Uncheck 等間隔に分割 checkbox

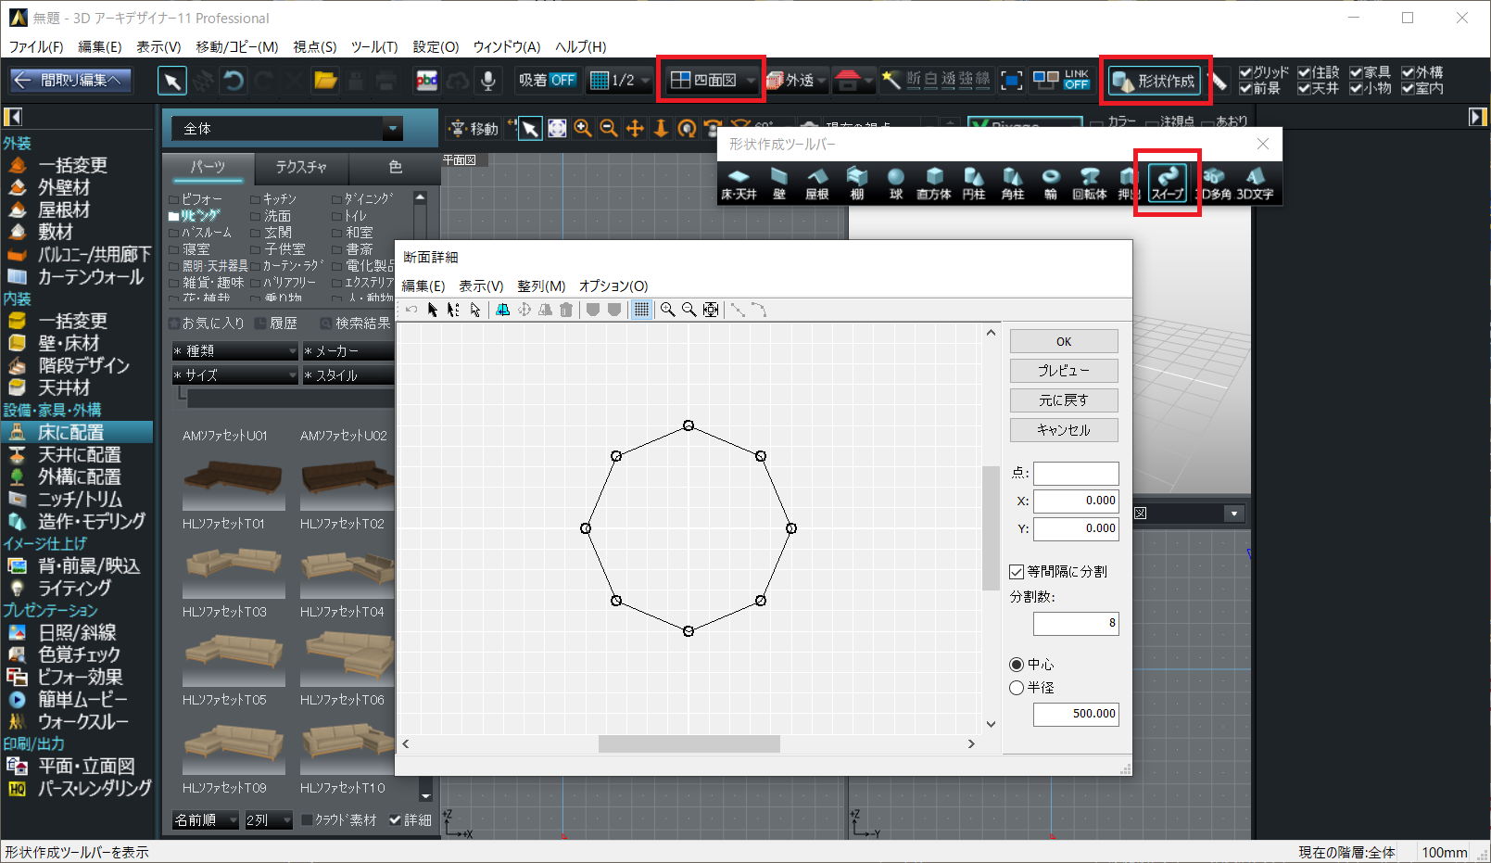[x=1017, y=572]
